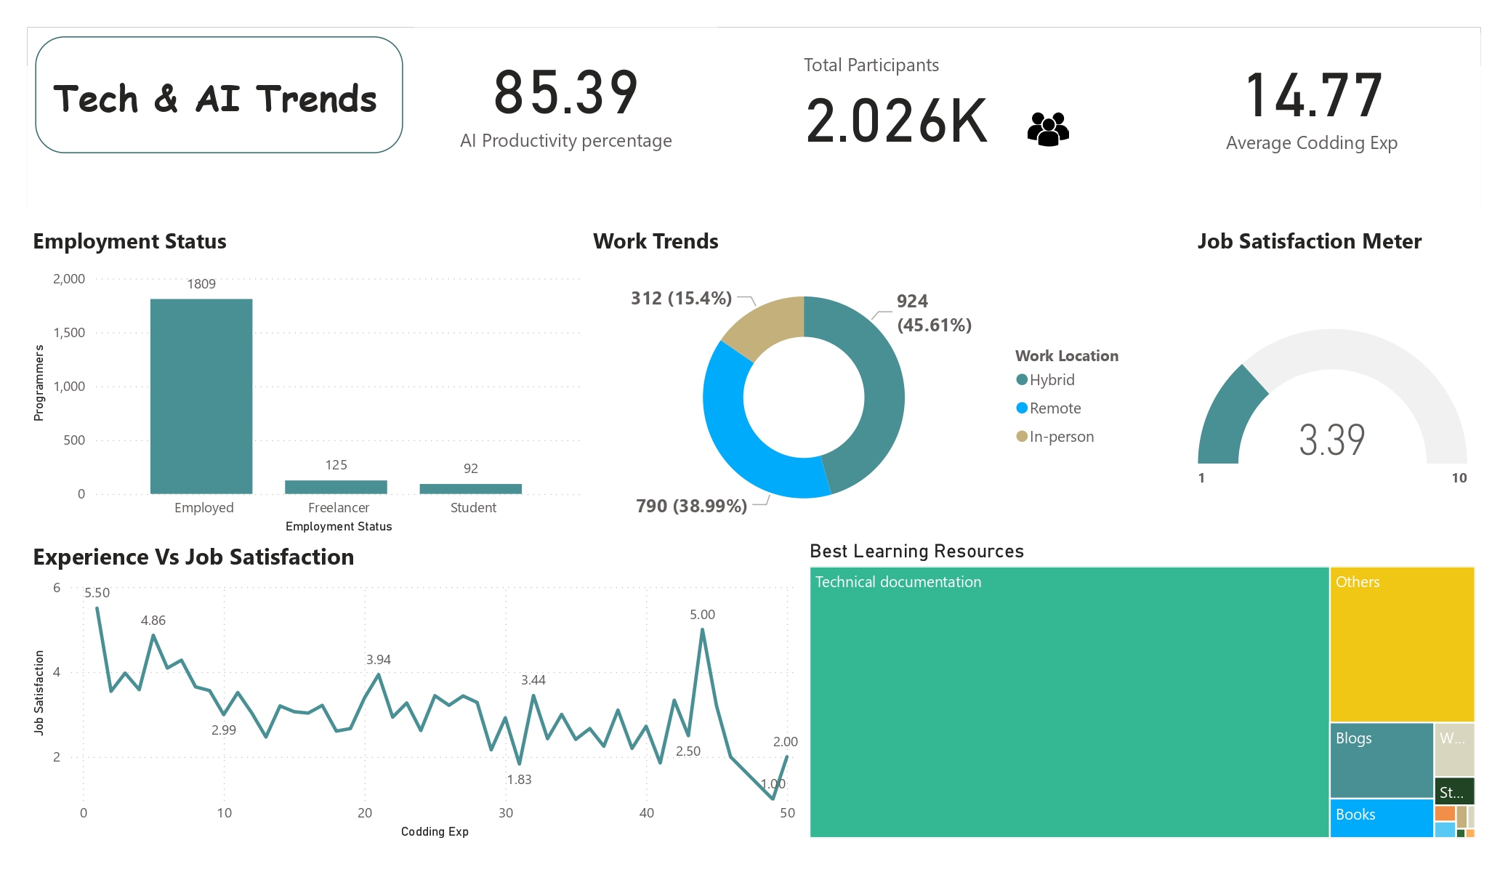Click the 3.94 line chart data label

tap(378, 660)
